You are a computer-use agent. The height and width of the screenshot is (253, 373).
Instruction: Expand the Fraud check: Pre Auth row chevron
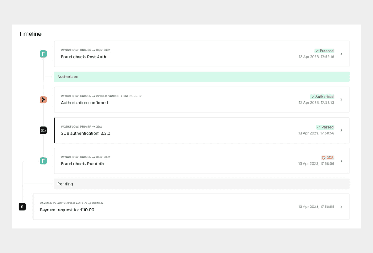coord(342,161)
